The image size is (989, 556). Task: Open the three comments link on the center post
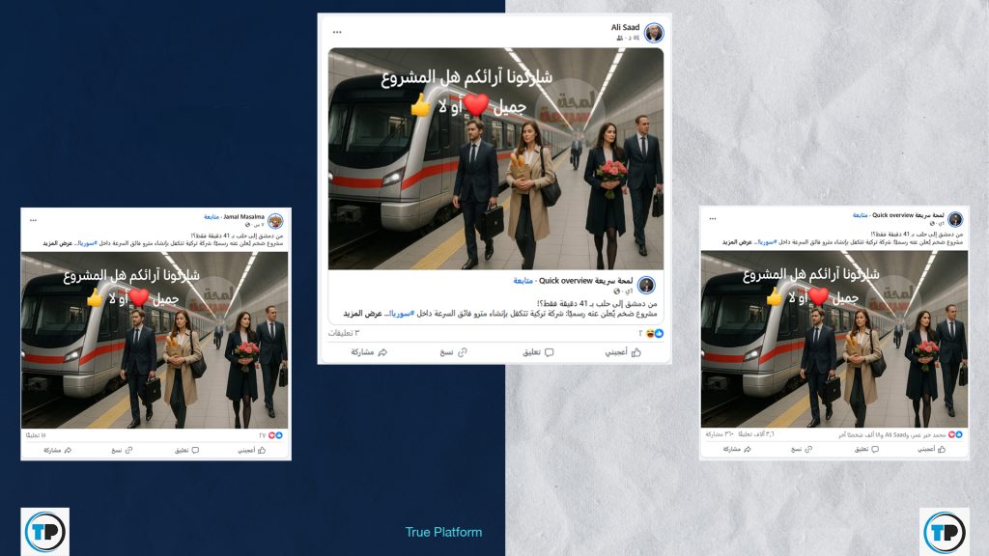pyautogui.click(x=344, y=333)
